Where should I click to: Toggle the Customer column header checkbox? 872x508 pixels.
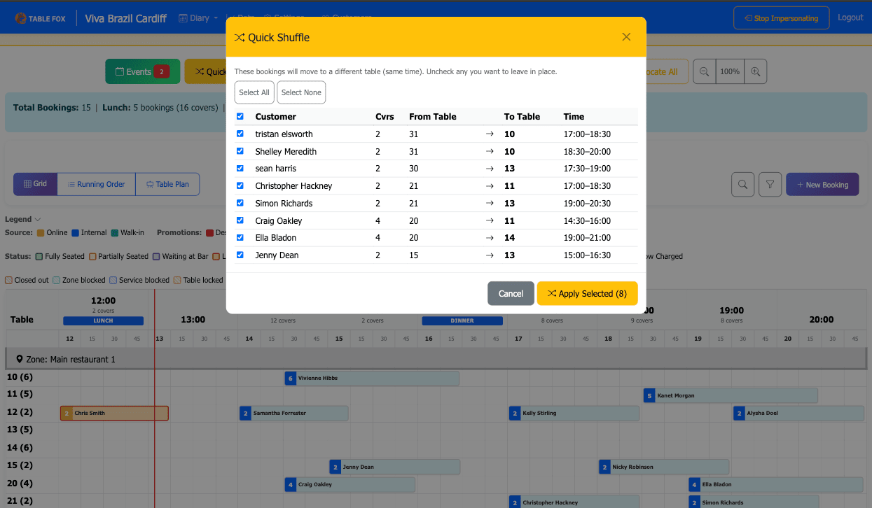click(x=240, y=116)
